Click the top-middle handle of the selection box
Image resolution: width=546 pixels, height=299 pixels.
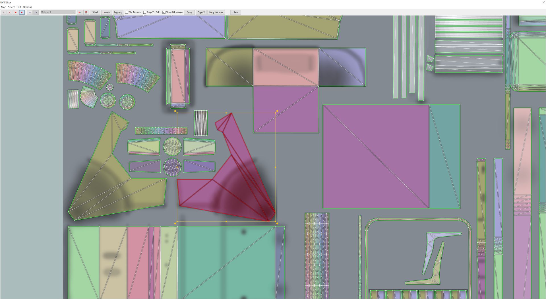point(226,113)
